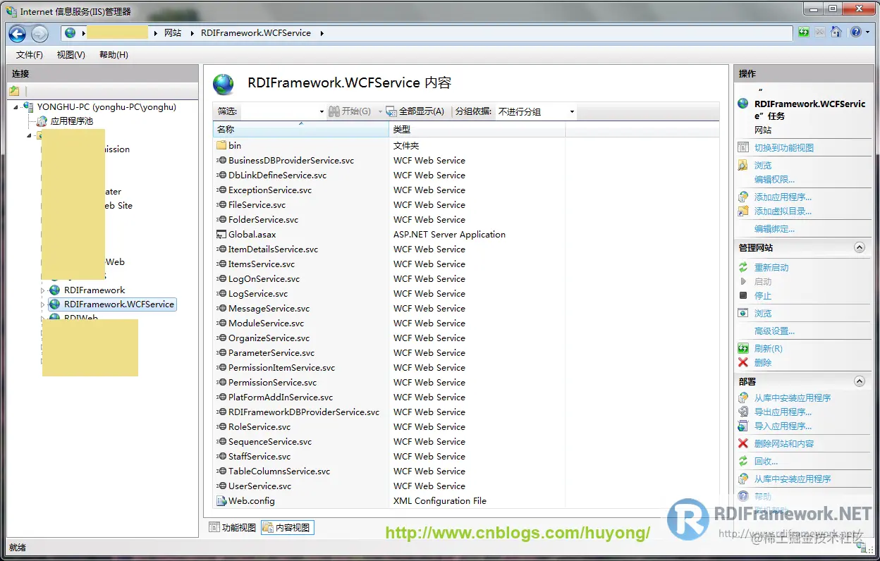Click the 导出应用程序... icon
880x561 pixels.
coord(742,412)
